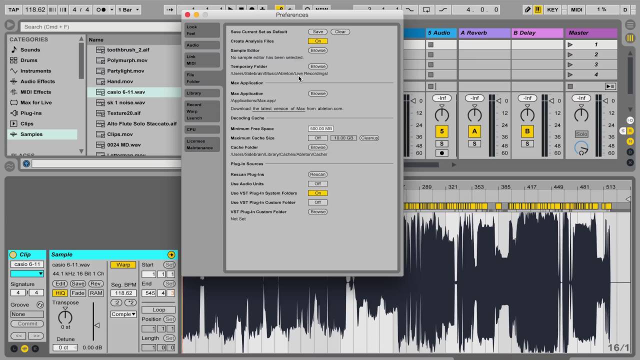
Task: Toggle Maximum Cache Size Off
Action: point(317,138)
